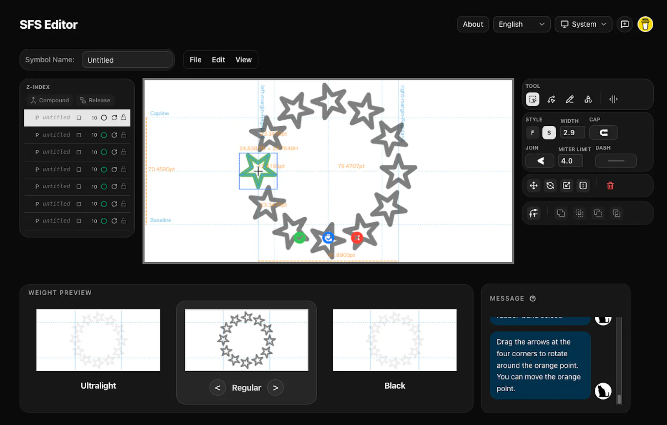Click the Symbol Name input field

pos(127,60)
